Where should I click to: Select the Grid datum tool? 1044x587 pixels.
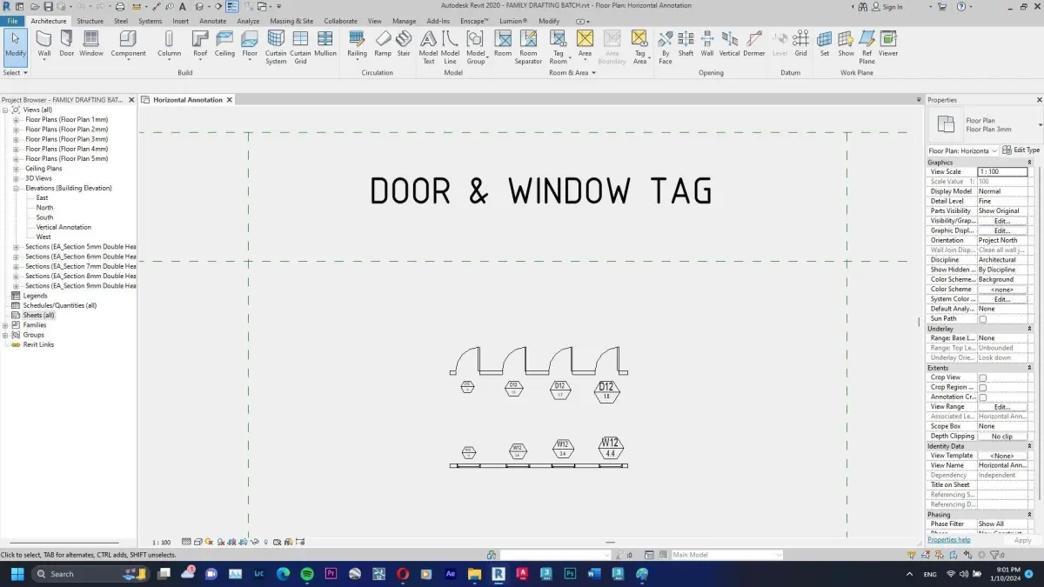800,43
